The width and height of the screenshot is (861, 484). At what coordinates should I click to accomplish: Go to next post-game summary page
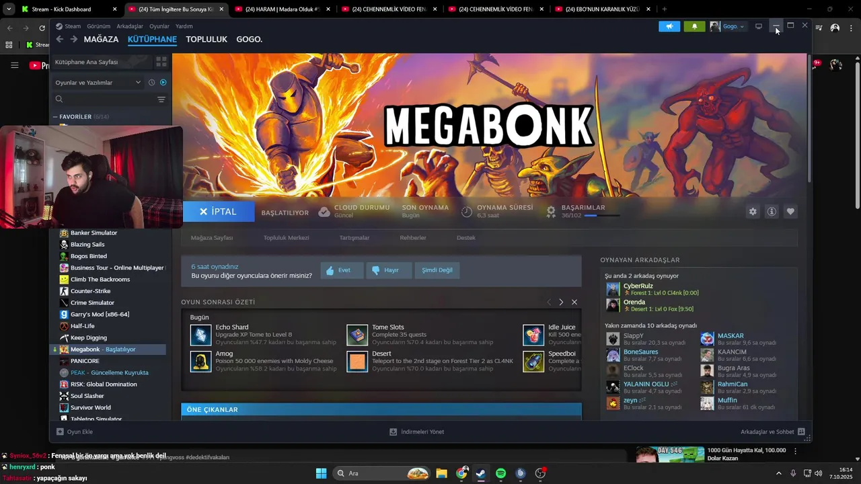pyautogui.click(x=561, y=302)
